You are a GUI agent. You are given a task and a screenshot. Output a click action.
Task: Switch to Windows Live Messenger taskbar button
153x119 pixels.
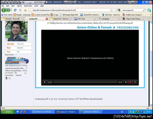(43, 112)
